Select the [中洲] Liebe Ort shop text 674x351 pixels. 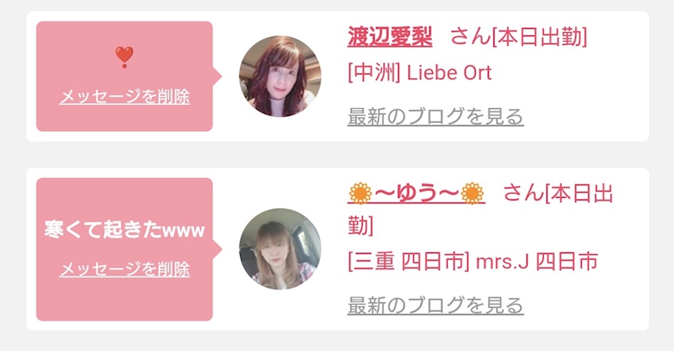pos(420,72)
